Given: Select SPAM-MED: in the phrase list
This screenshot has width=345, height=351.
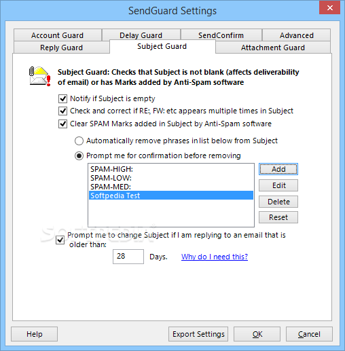Looking at the screenshot, I should click(x=171, y=187).
